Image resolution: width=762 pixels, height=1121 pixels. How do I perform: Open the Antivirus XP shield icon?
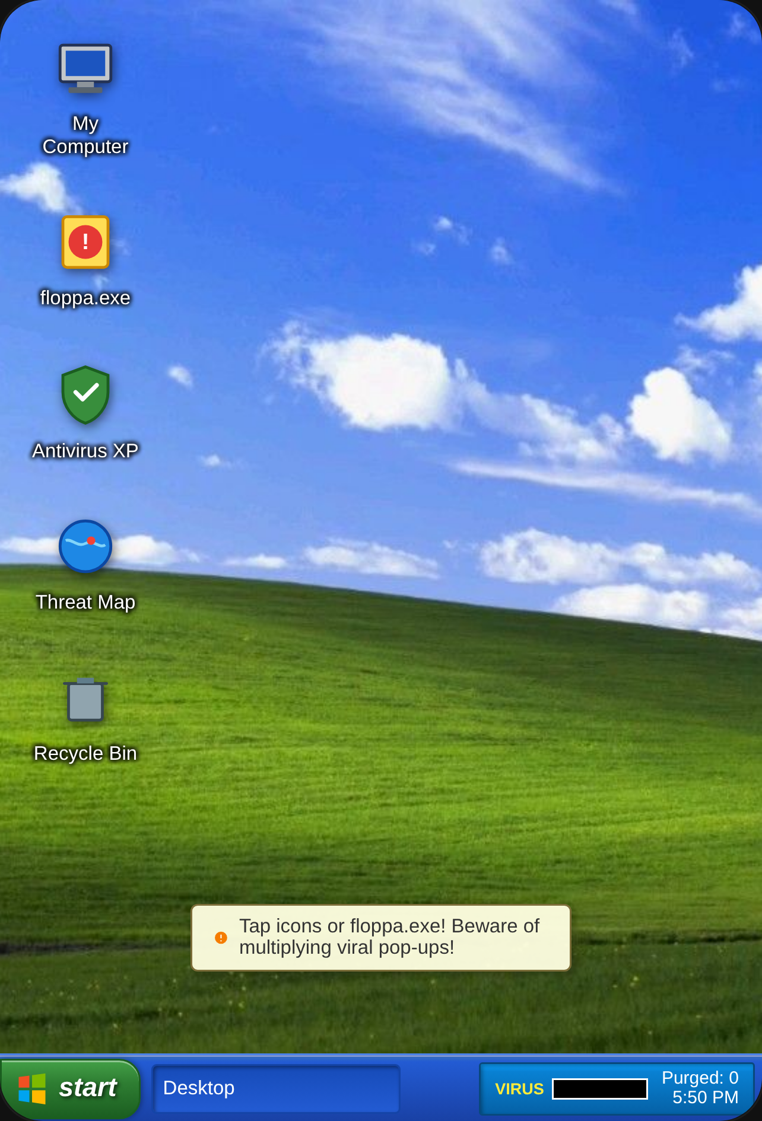pyautogui.click(x=85, y=394)
